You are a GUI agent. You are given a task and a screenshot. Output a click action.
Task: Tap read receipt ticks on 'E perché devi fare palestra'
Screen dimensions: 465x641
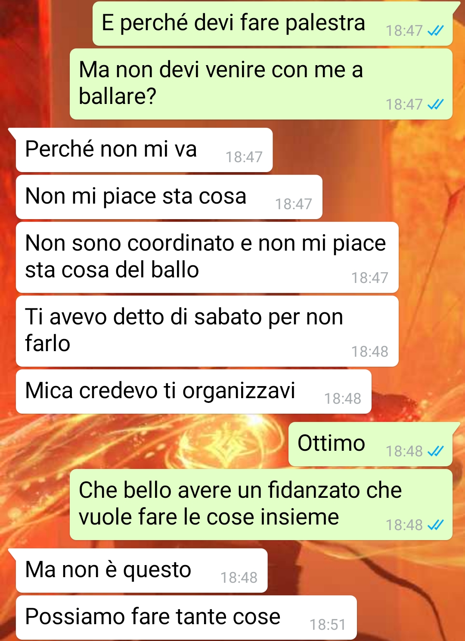435,31
